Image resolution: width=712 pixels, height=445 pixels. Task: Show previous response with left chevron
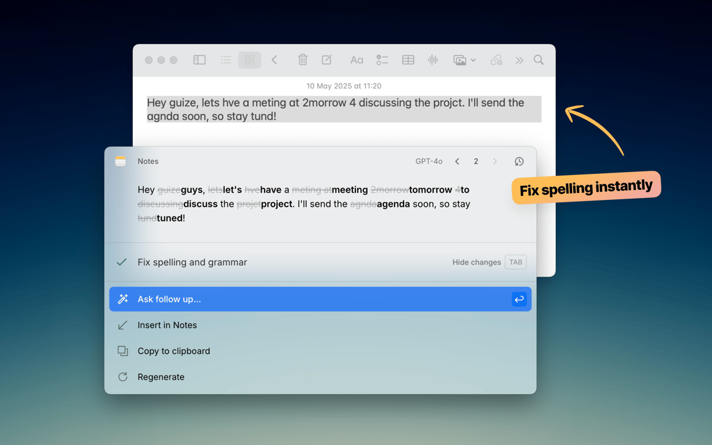[457, 161]
